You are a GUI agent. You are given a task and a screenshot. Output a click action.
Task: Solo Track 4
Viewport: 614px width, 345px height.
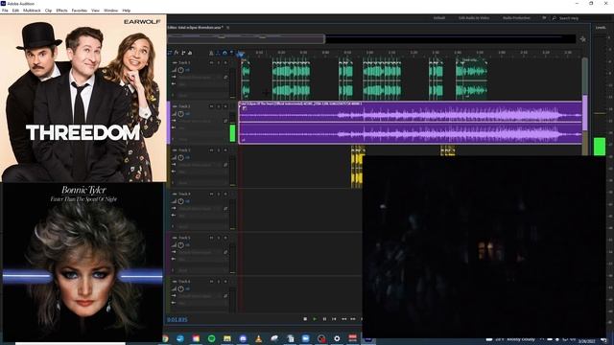coord(219,194)
